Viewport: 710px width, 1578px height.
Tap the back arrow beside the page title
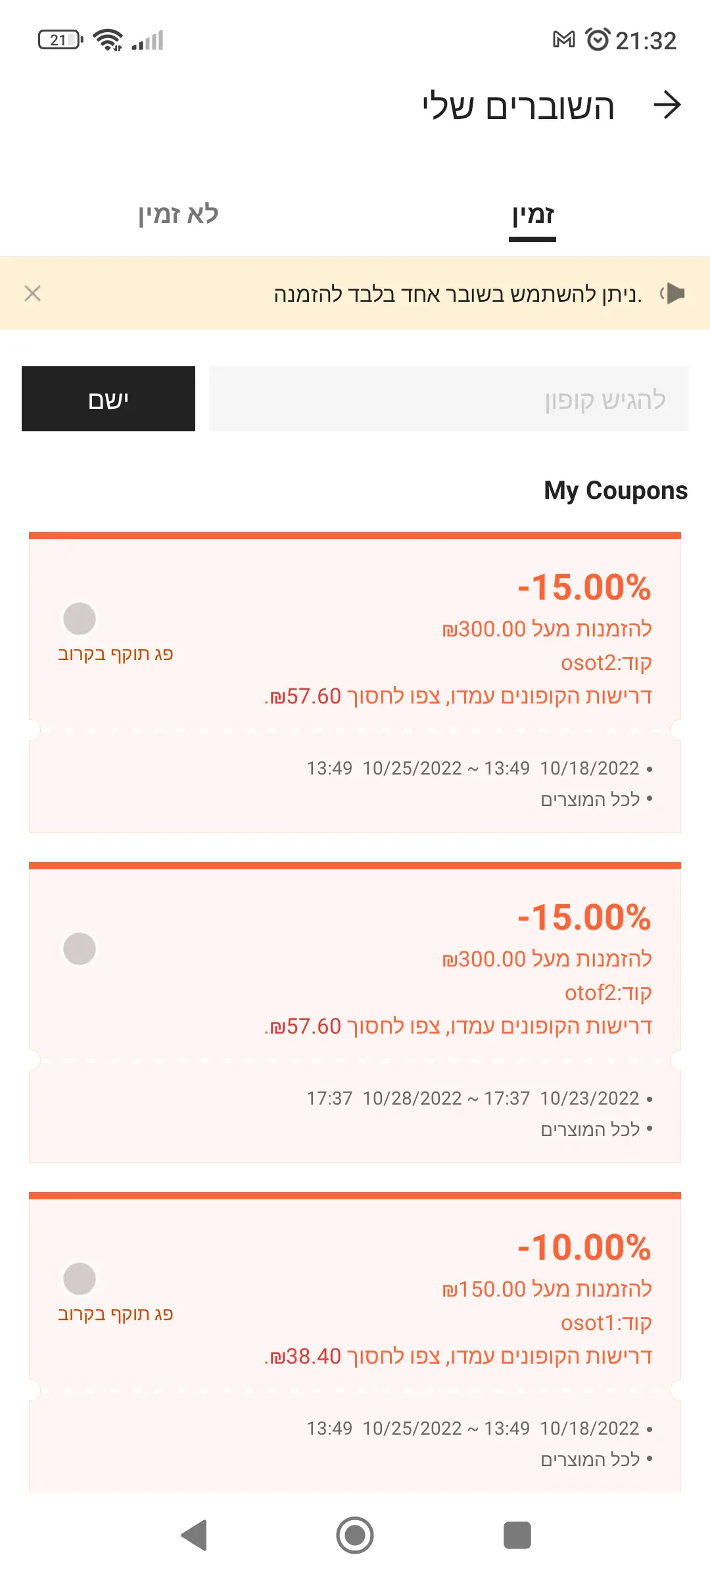(x=667, y=106)
